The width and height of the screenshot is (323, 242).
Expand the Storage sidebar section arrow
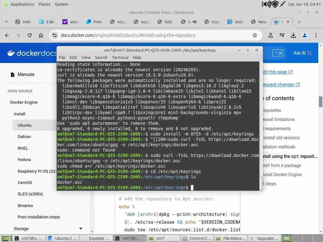pyautogui.click(x=81, y=229)
